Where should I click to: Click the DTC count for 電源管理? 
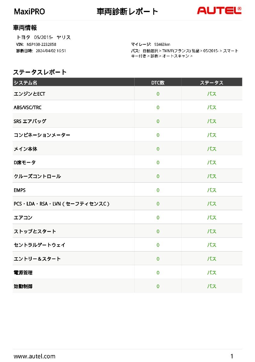tap(158, 273)
